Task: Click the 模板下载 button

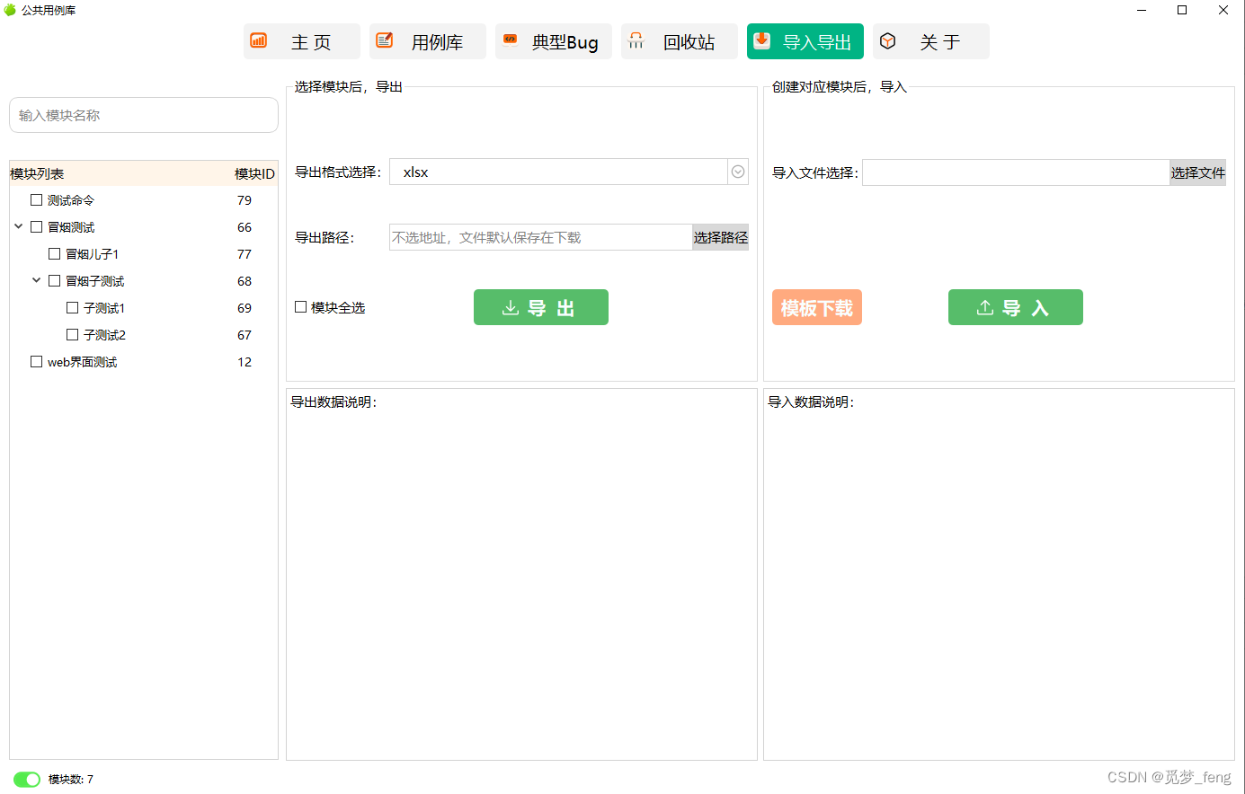Action: click(817, 307)
